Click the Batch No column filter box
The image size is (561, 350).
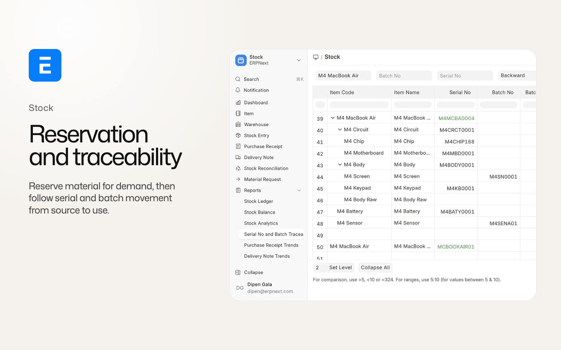[x=499, y=105]
